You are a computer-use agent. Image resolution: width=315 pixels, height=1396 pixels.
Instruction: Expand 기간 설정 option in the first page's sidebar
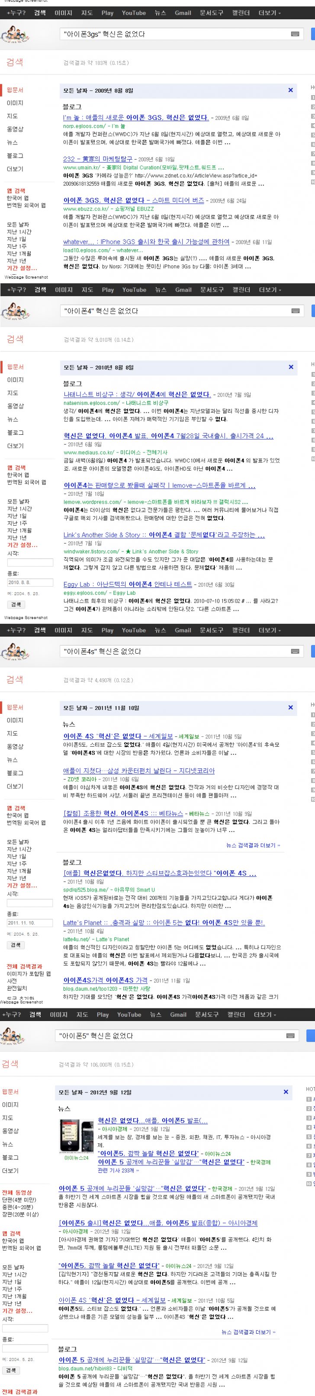pos(22,268)
